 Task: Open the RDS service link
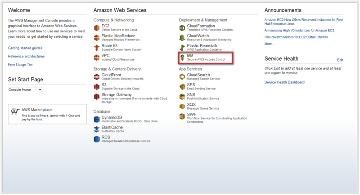pyautogui.click(x=106, y=137)
